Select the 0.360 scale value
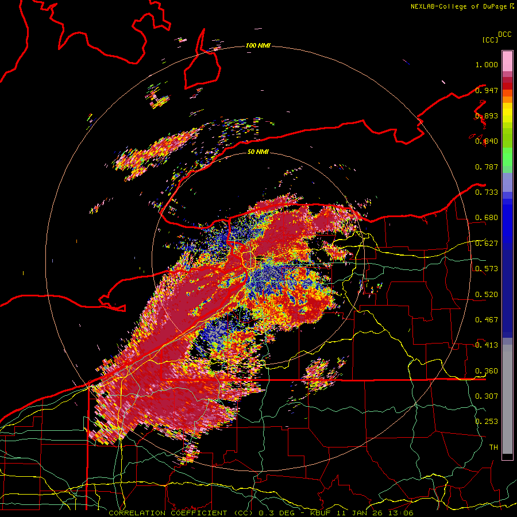Screen dimensions: 517x517 pos(487,371)
